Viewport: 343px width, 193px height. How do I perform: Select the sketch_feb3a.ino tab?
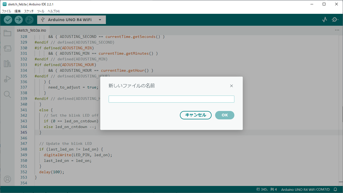tap(31, 30)
